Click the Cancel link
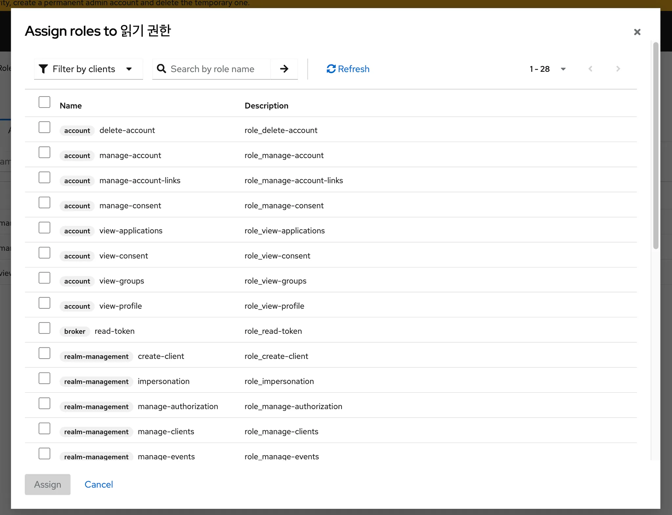 [98, 485]
